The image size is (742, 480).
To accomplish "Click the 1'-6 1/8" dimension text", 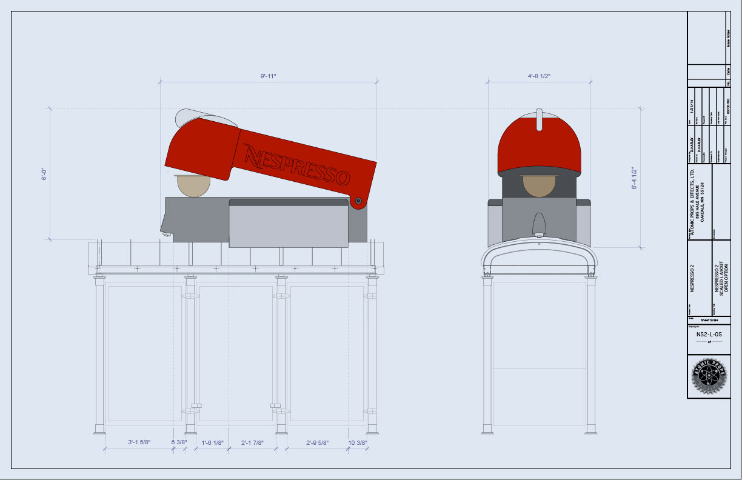I will pos(213,443).
